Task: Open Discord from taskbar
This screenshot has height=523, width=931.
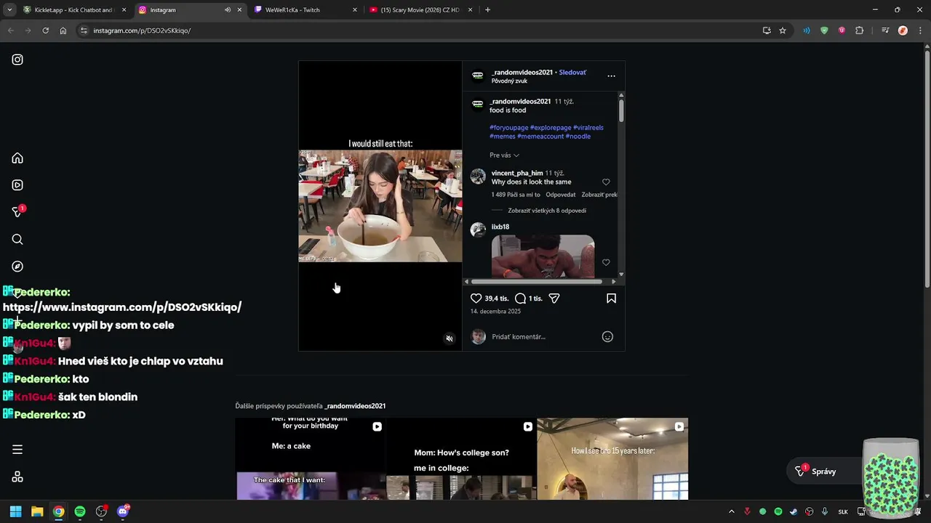Action: [123, 511]
